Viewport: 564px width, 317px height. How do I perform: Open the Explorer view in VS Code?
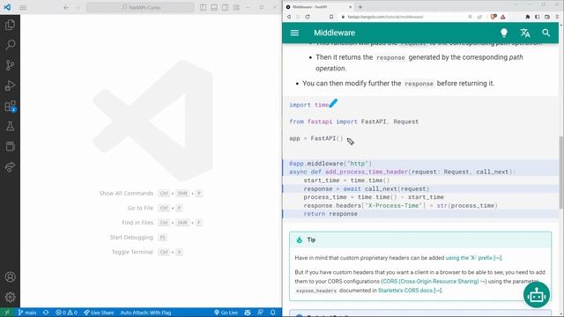(10, 25)
